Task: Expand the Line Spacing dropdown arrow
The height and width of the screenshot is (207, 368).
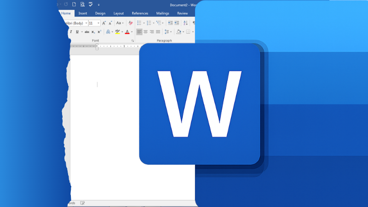Action: point(171,32)
